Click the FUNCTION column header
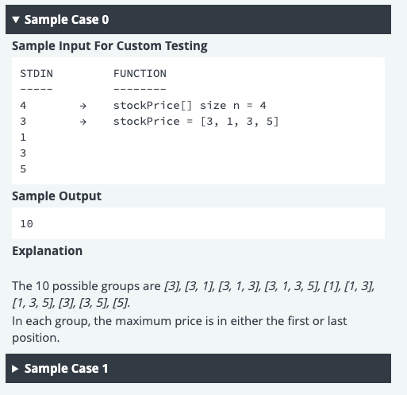The width and height of the screenshot is (407, 395). tap(140, 73)
